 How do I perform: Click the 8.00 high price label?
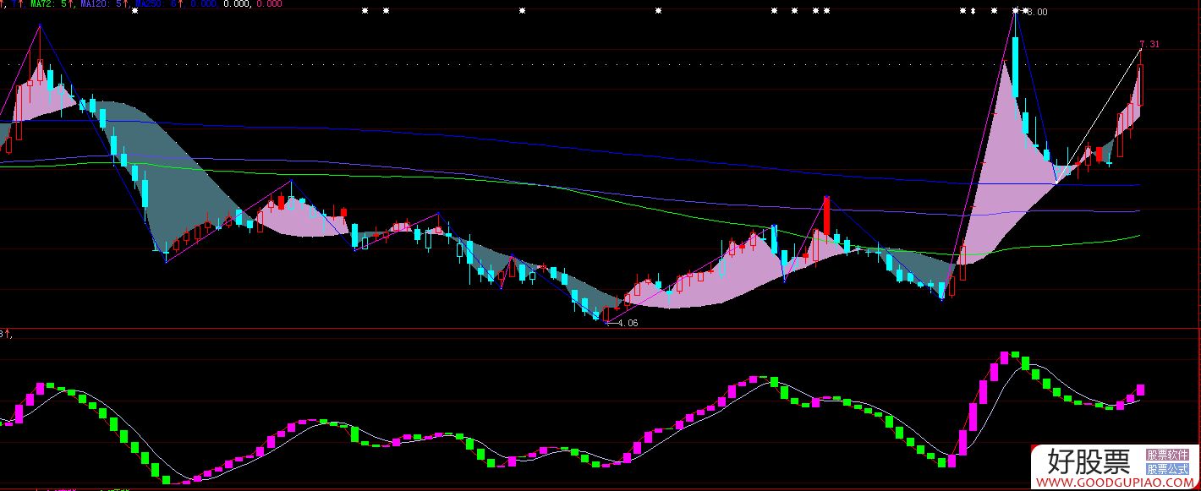[x=1039, y=12]
